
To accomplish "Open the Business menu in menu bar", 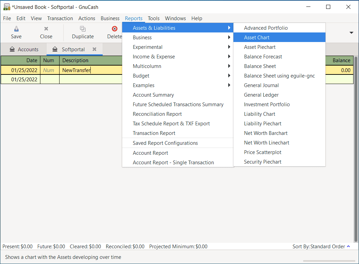I will click(x=110, y=18).
